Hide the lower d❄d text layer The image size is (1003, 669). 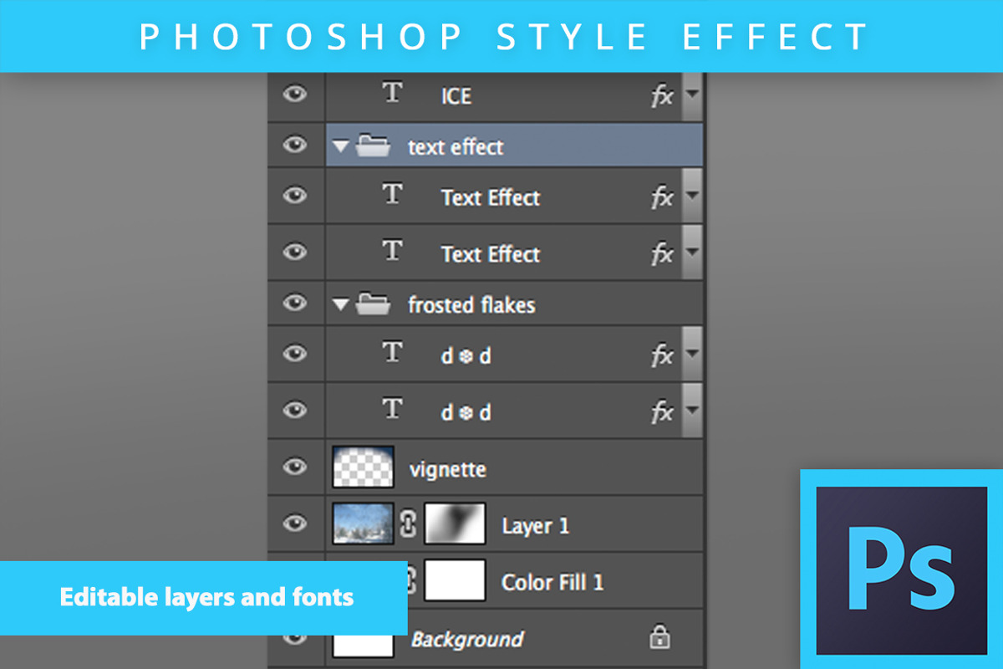(x=294, y=410)
